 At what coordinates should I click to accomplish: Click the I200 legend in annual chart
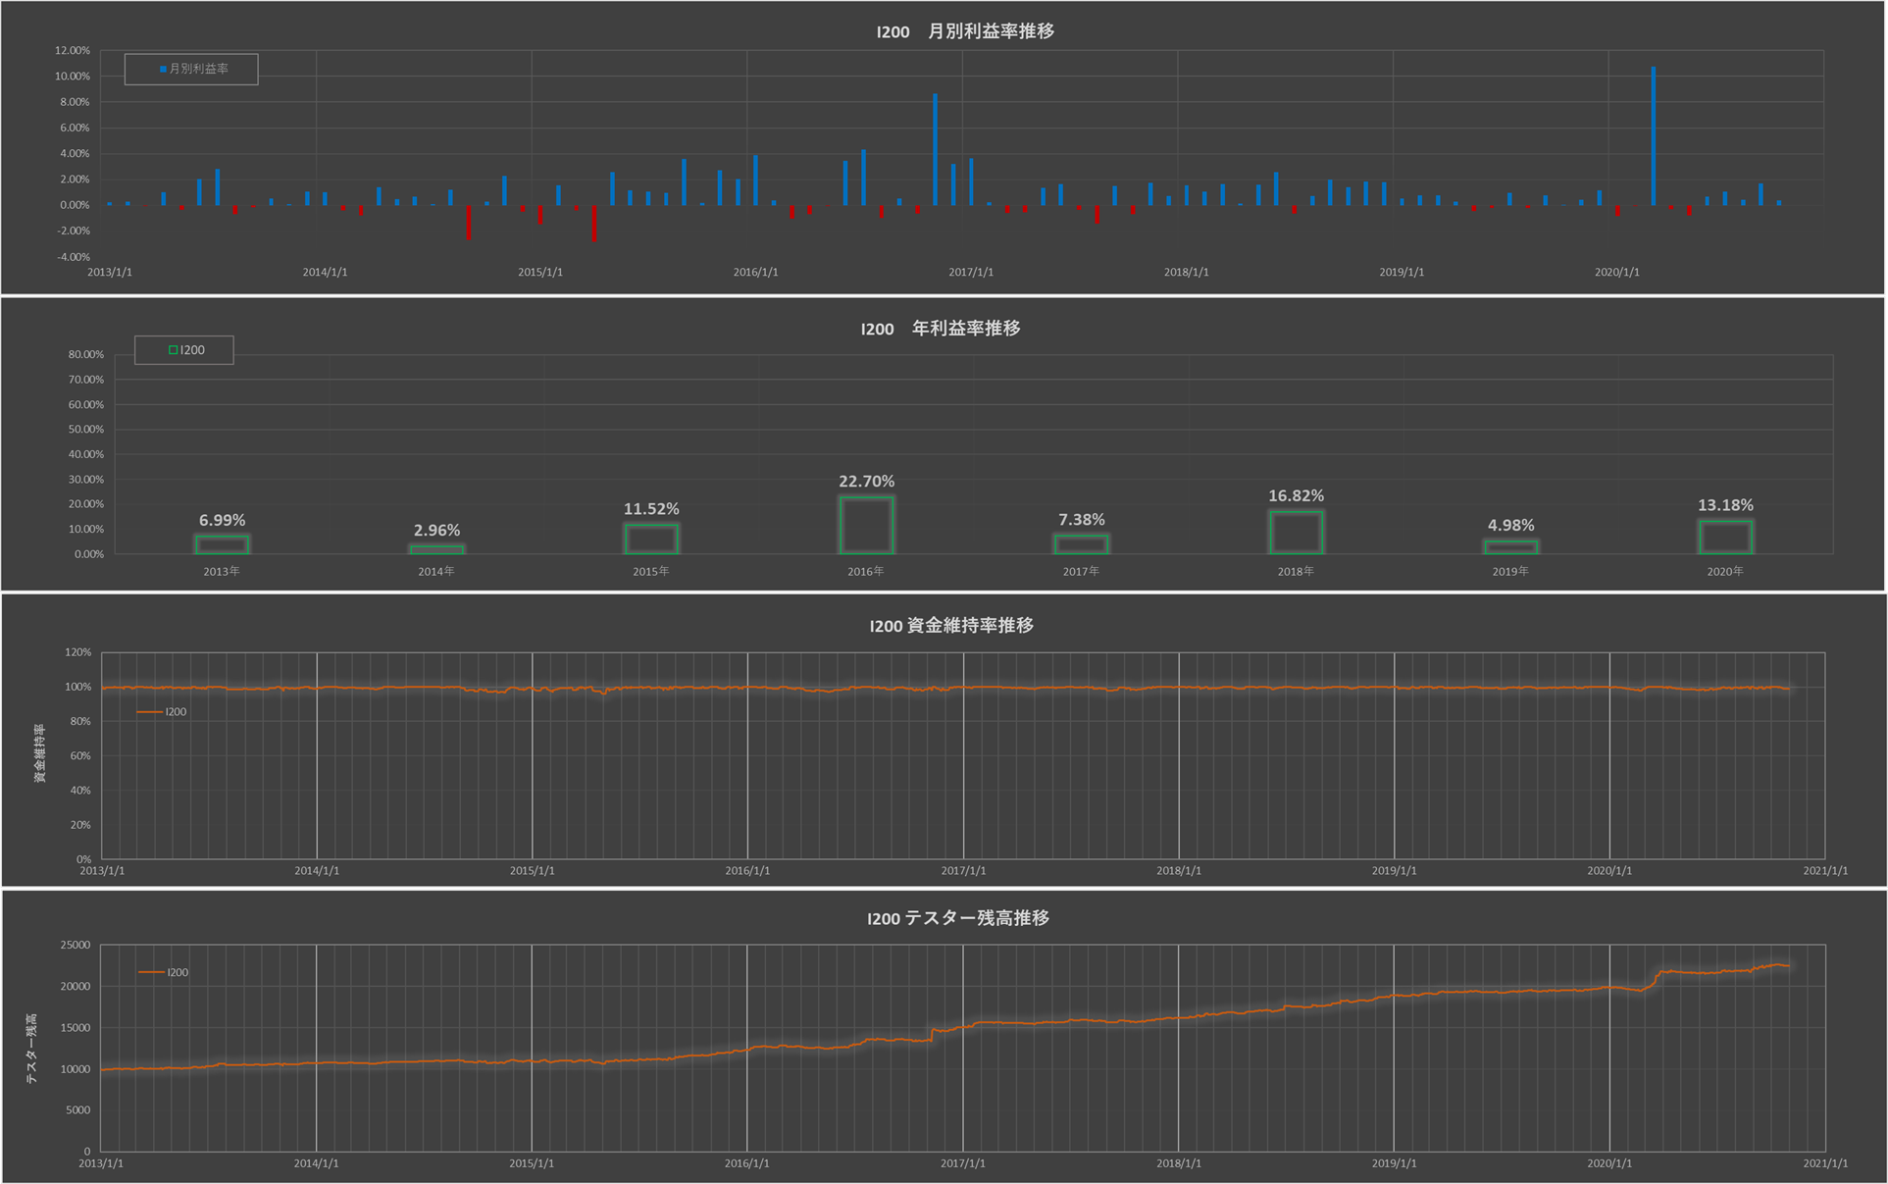click(184, 350)
